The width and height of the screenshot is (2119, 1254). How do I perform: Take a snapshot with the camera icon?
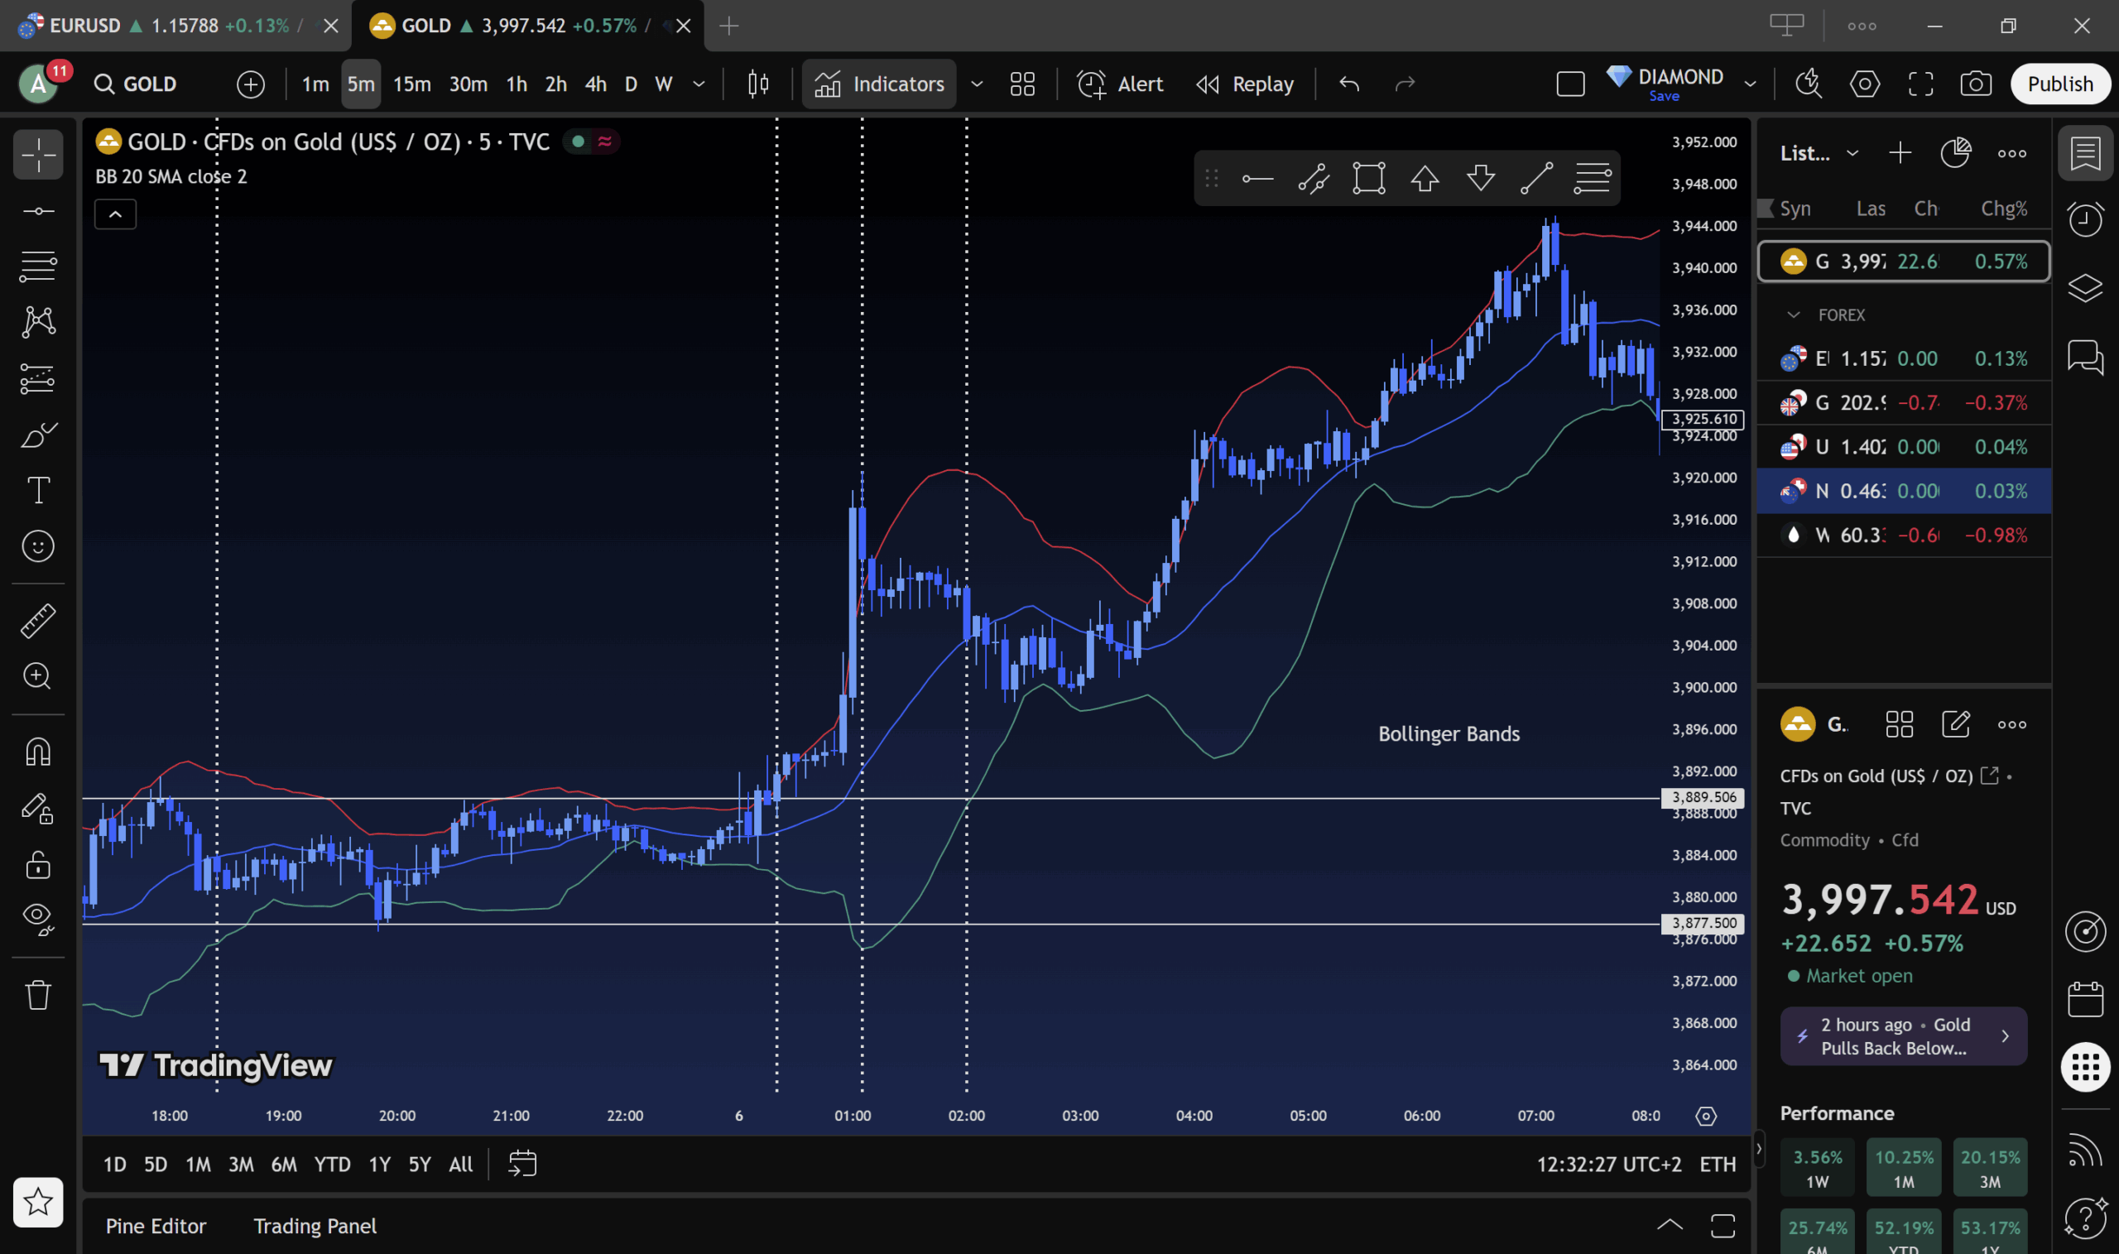click(x=1975, y=84)
